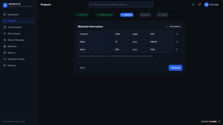Open Settings gear icon in sidebar
Screen dimensions: 223x125
tap(5, 65)
